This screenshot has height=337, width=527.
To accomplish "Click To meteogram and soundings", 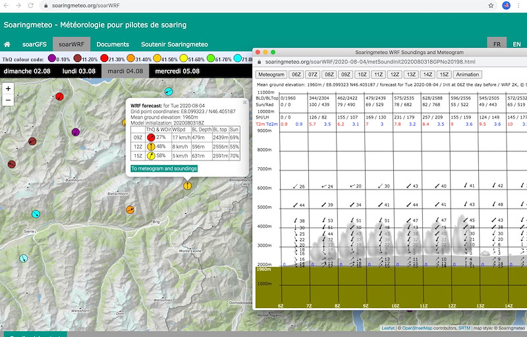I will click(164, 168).
